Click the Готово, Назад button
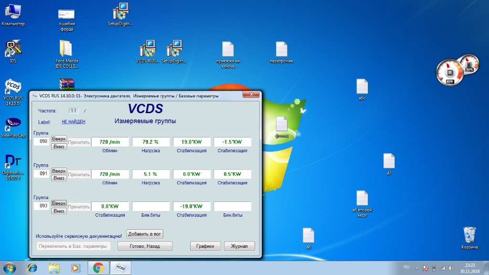 [x=145, y=246]
